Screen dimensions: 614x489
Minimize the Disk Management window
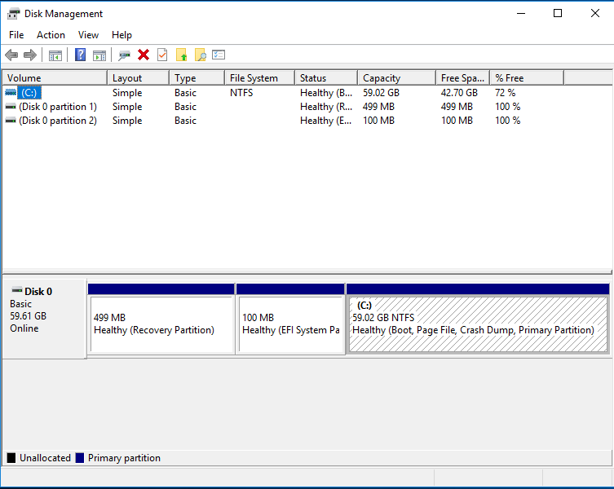[x=521, y=13]
